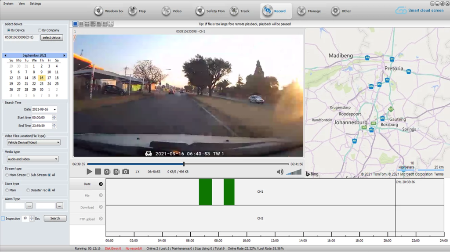
Task: Click the Search button
Action: pos(55,218)
